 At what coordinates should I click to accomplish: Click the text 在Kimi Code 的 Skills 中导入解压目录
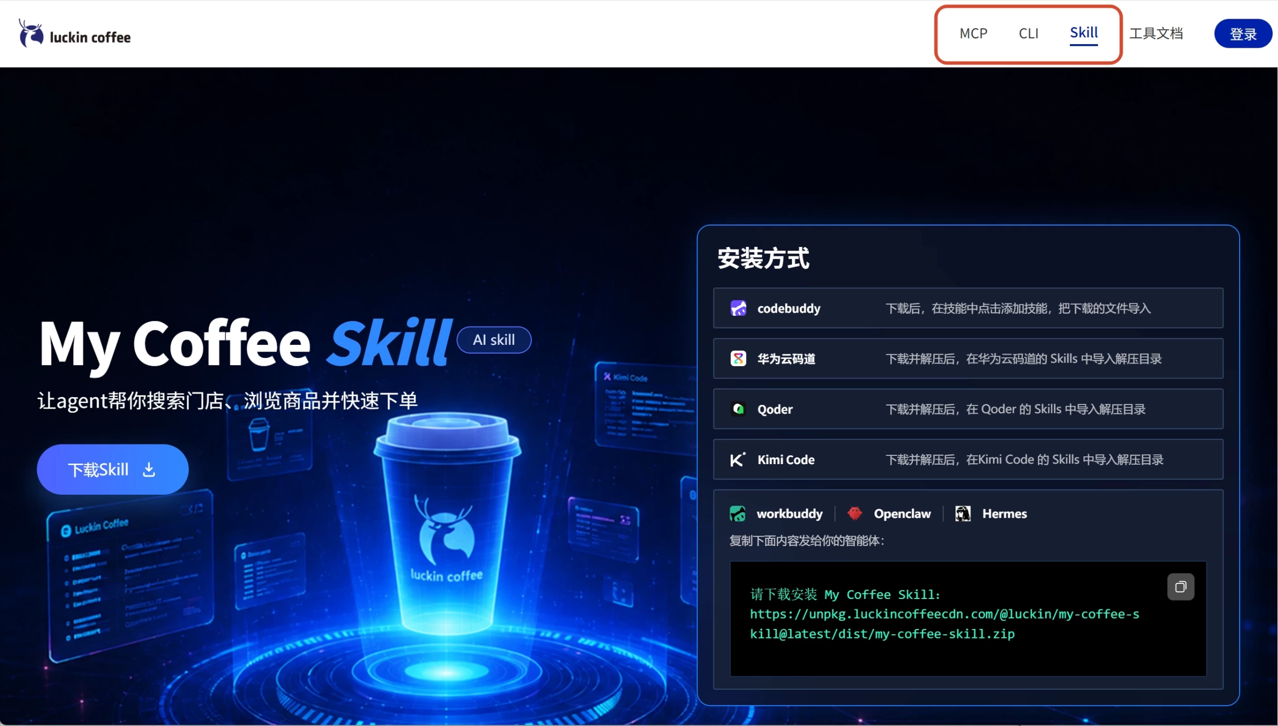tap(1065, 459)
